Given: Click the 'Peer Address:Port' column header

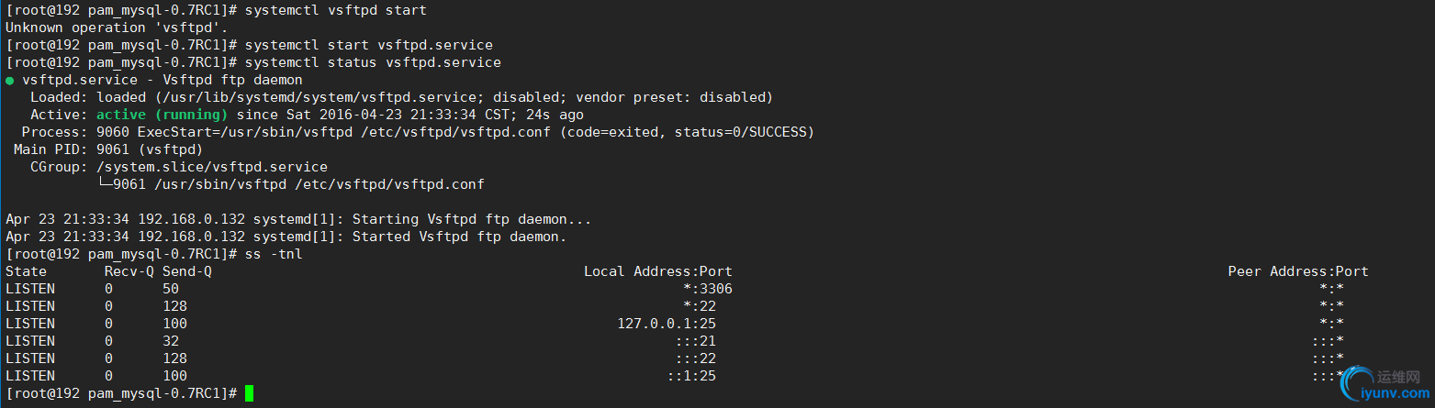Looking at the screenshot, I should pyautogui.click(x=1298, y=271).
